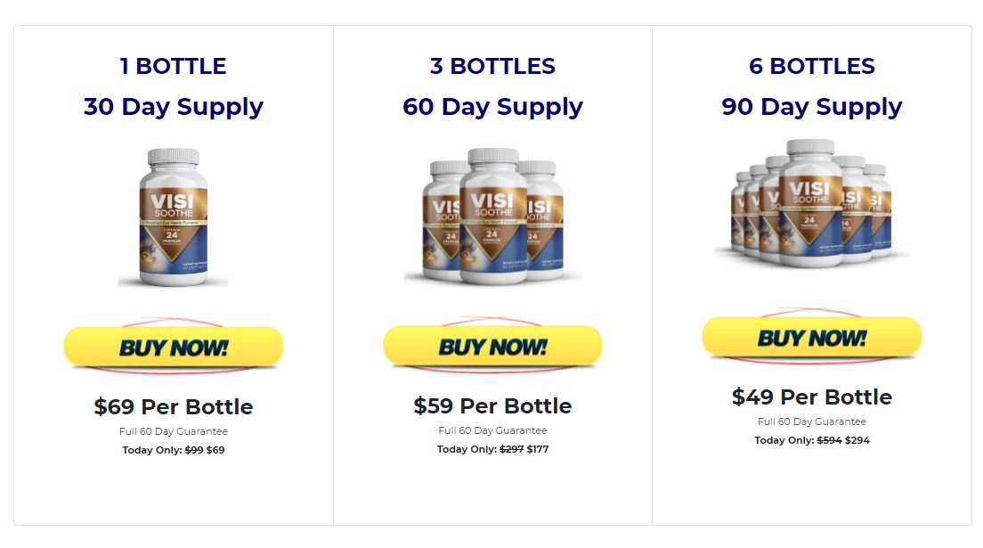Select the "90 Day Supply" title
The image size is (983, 548).
click(812, 107)
